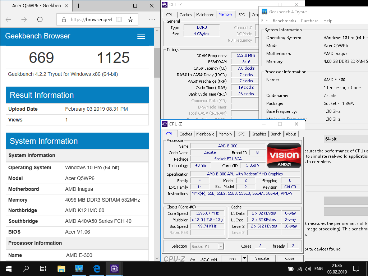
Task: Click the AMD Vision logo in CPU-Z
Action: click(x=284, y=155)
